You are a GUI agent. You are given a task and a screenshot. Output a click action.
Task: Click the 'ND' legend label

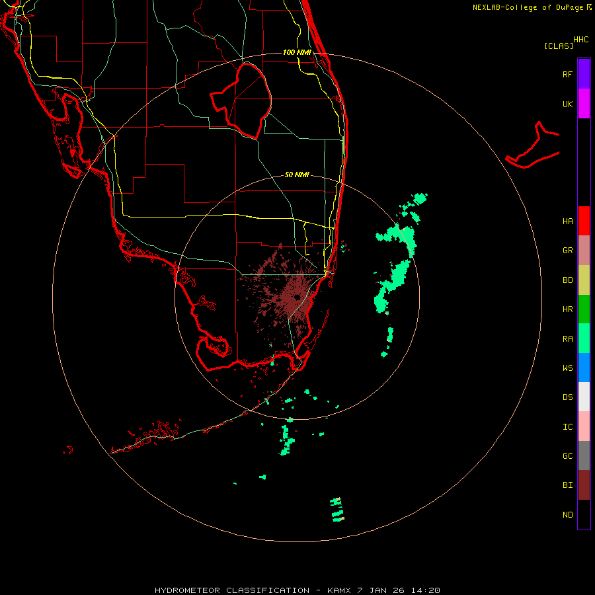(x=567, y=515)
